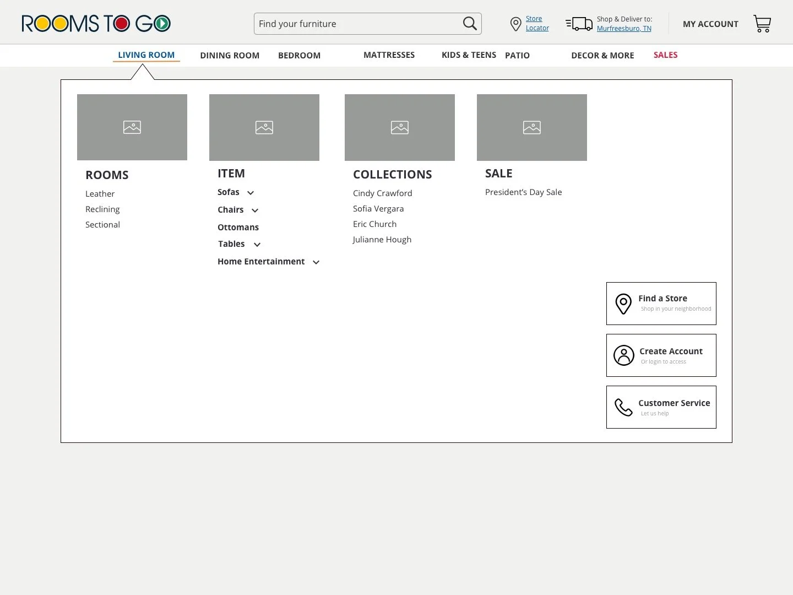The width and height of the screenshot is (793, 595).
Task: Click the Item image placeholder
Action: point(264,127)
